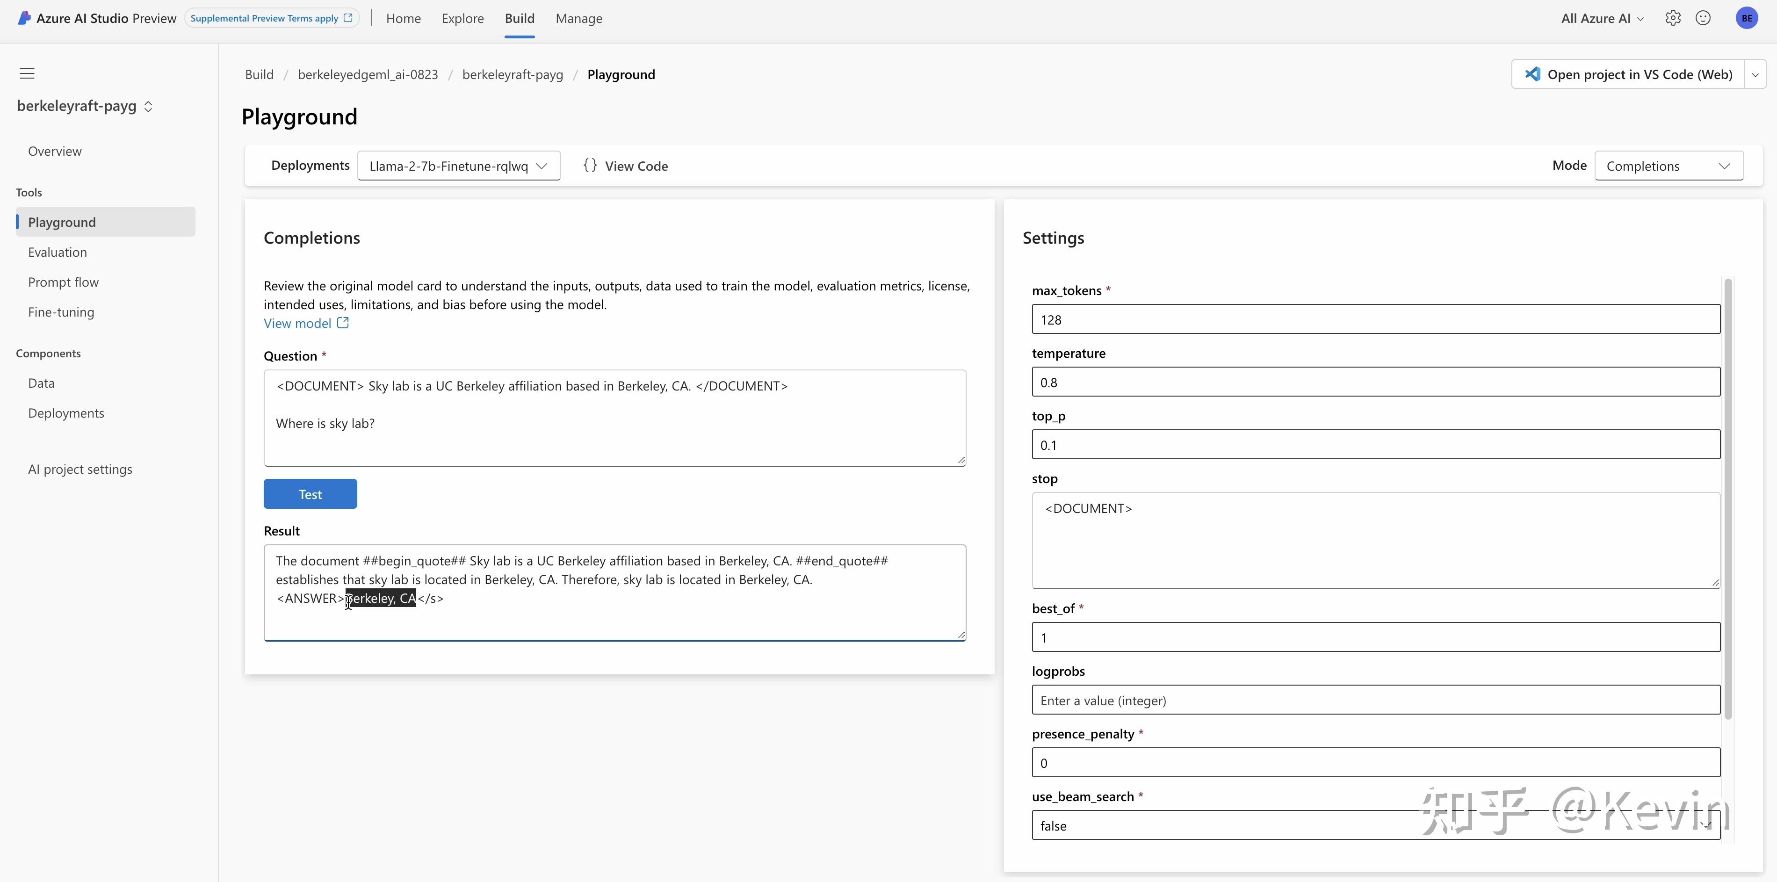The width and height of the screenshot is (1777, 882).
Task: Click the smiley feedback icon
Action: tap(1703, 19)
